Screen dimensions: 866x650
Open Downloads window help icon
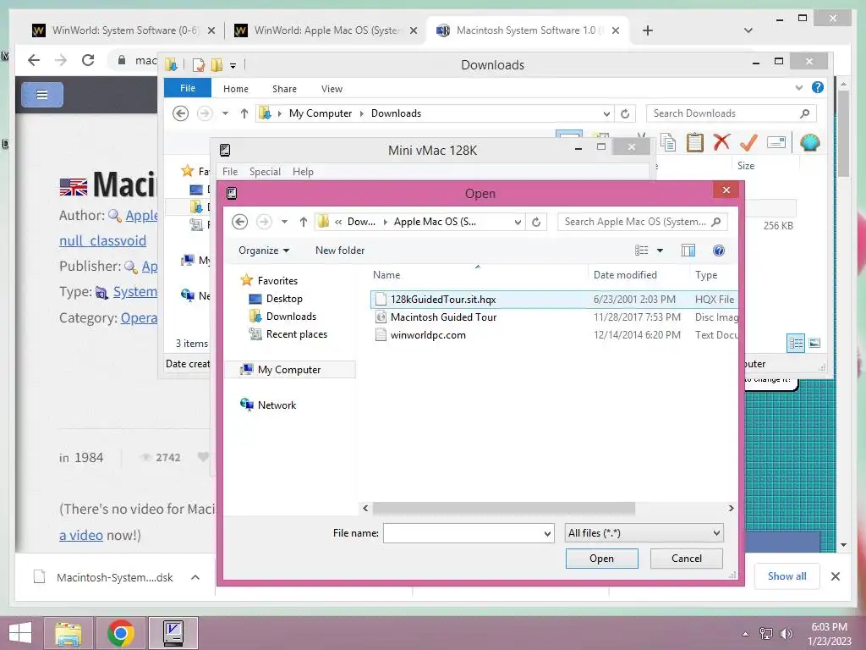click(x=818, y=87)
